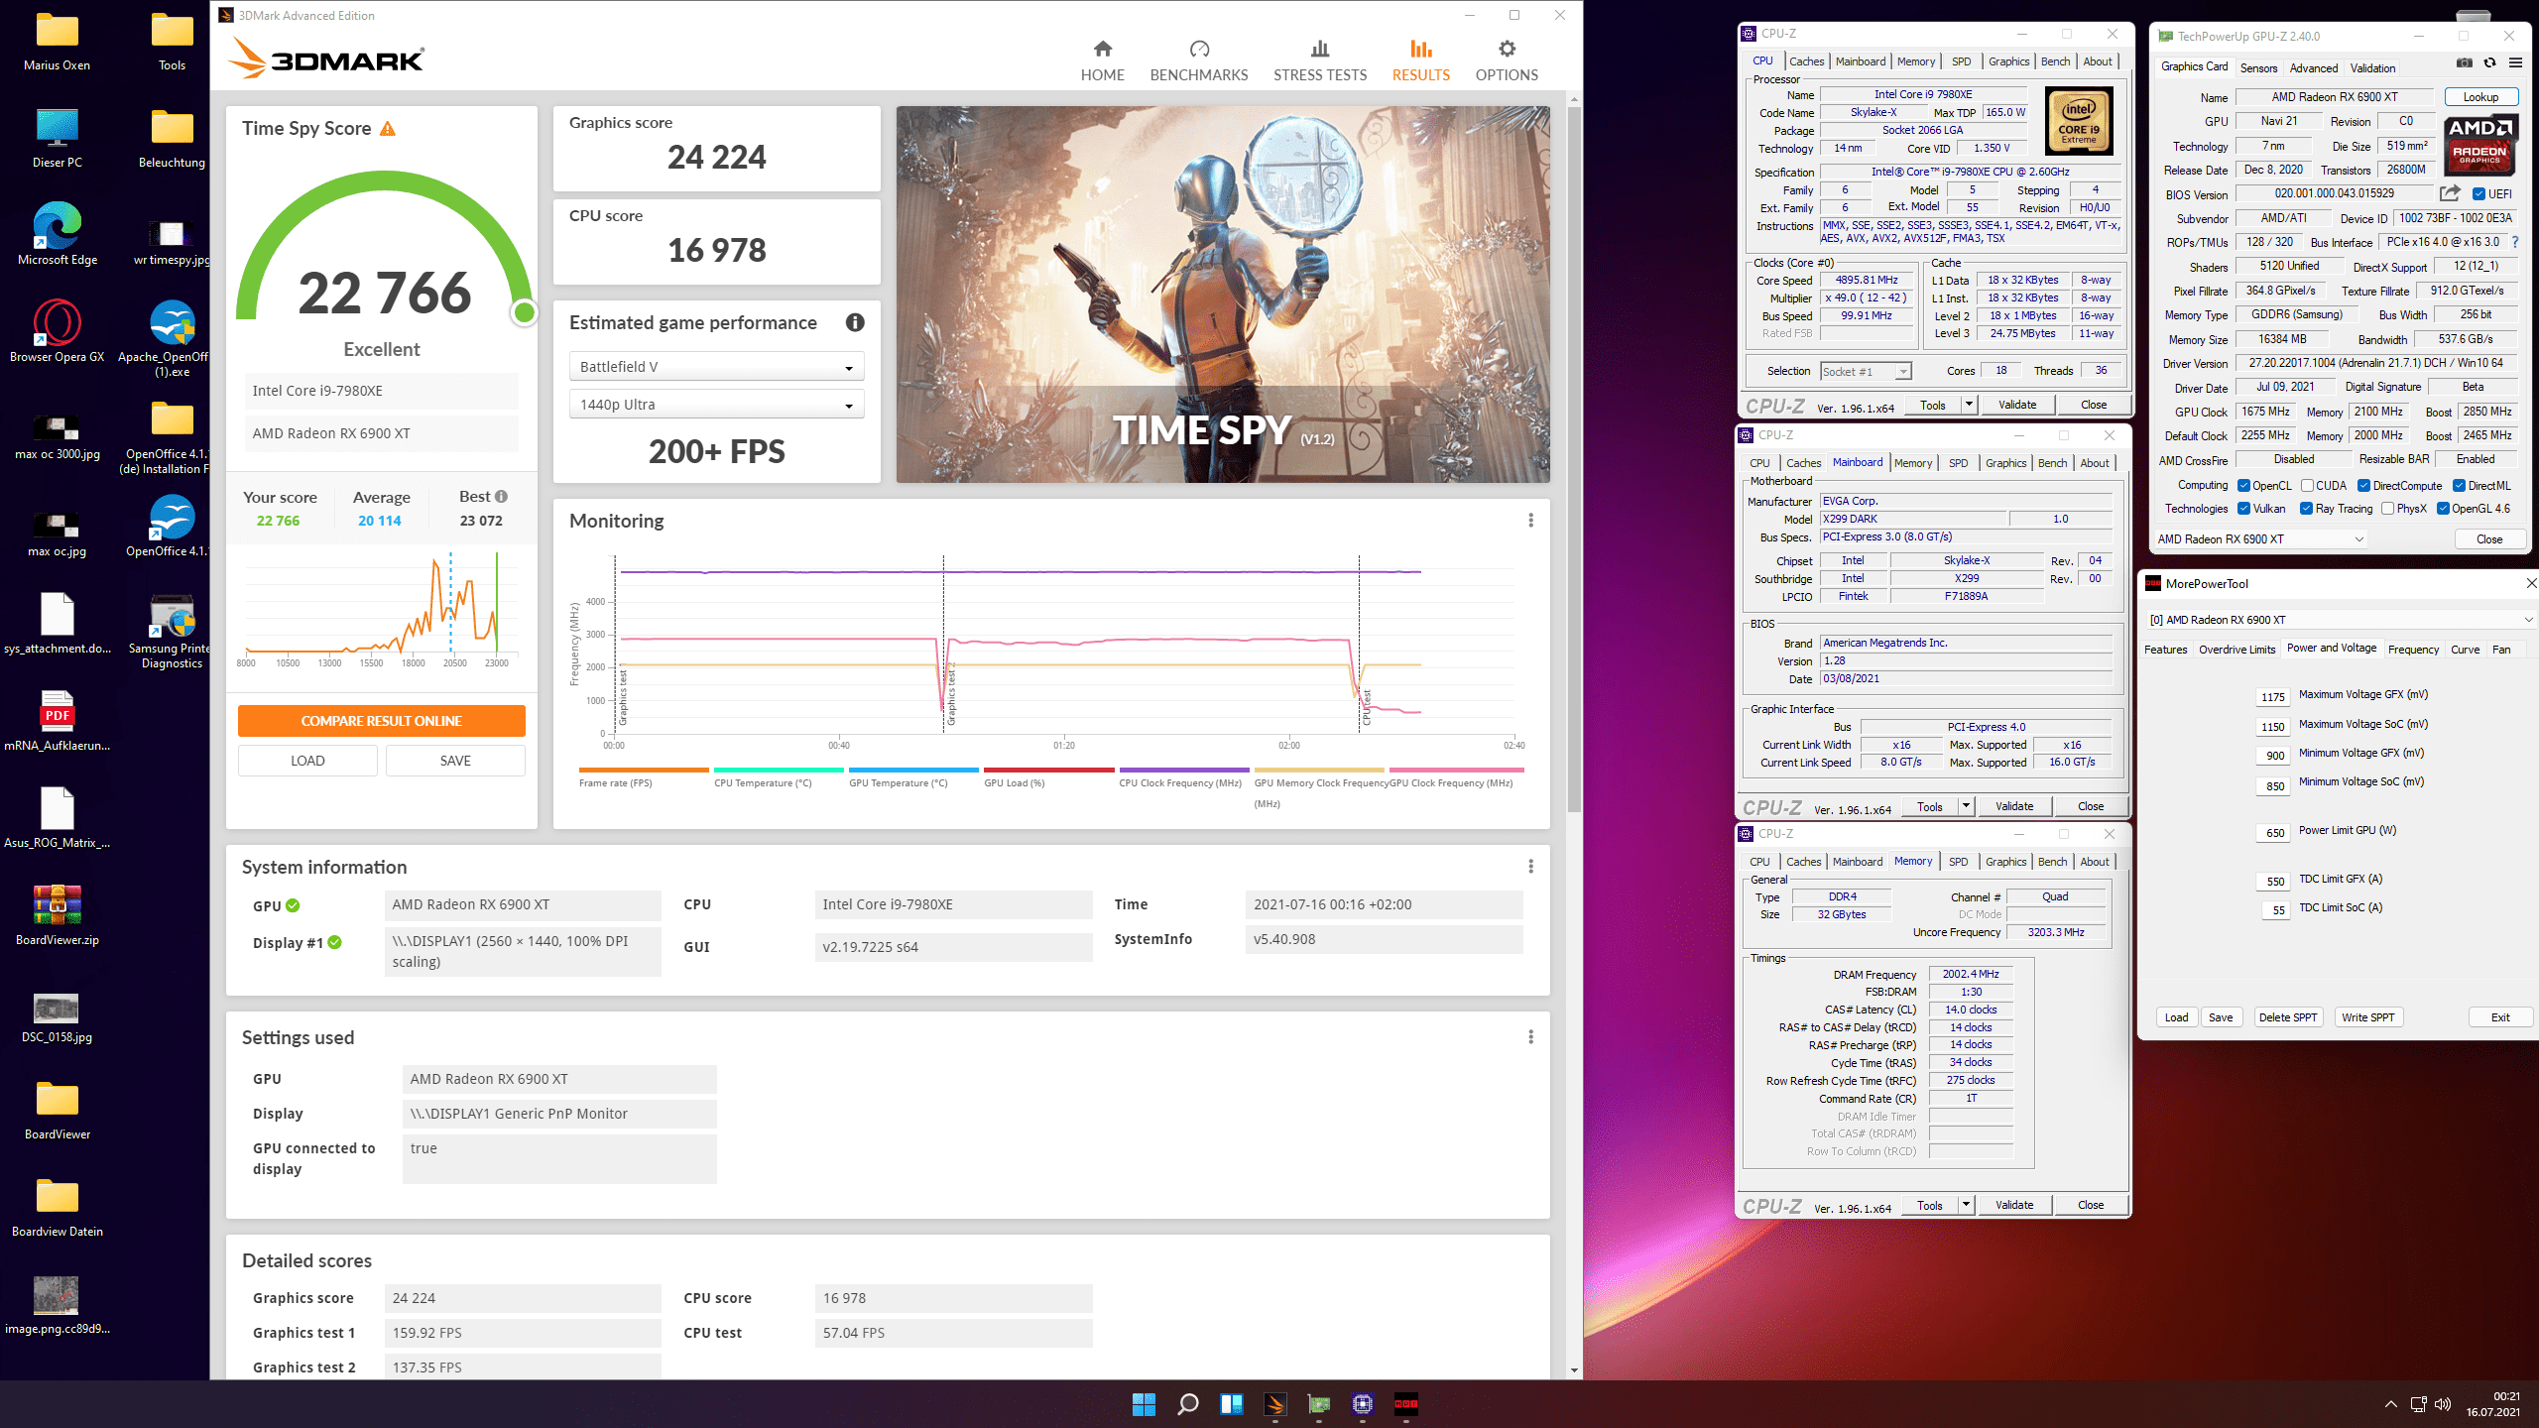
Task: Switch to Advanced tab in GPU-Z
Action: tap(2314, 68)
